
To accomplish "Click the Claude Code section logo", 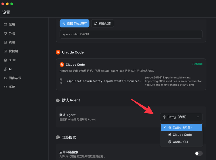I will tap(58, 52).
